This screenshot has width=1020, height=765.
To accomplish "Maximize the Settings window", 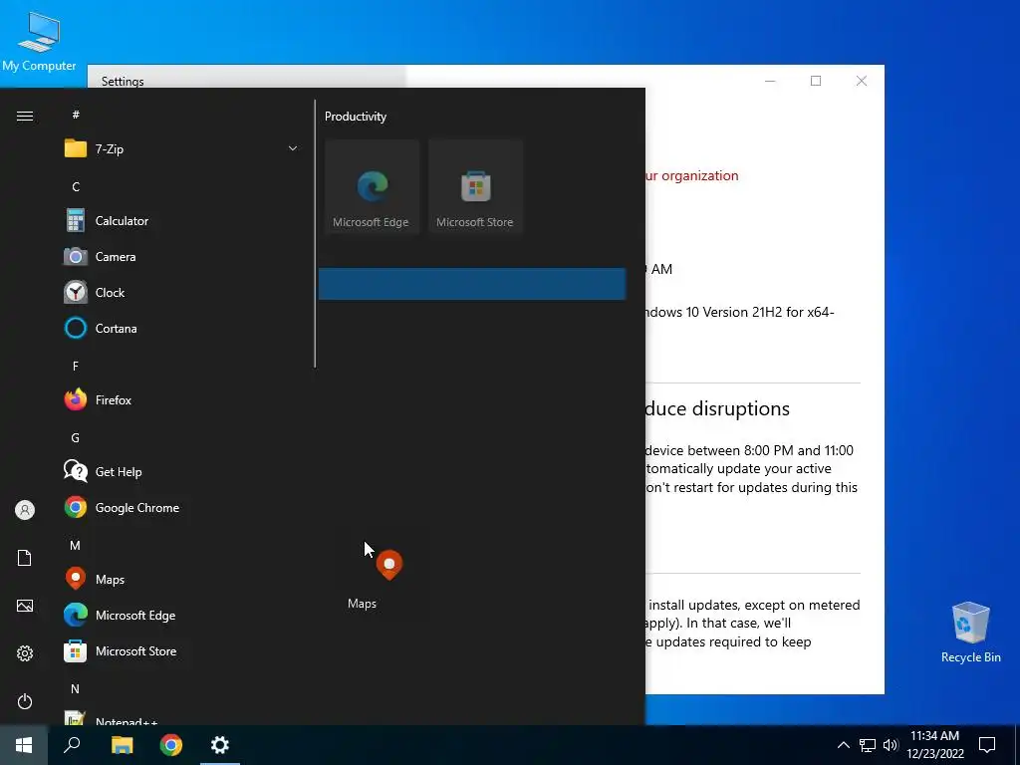I will [816, 81].
